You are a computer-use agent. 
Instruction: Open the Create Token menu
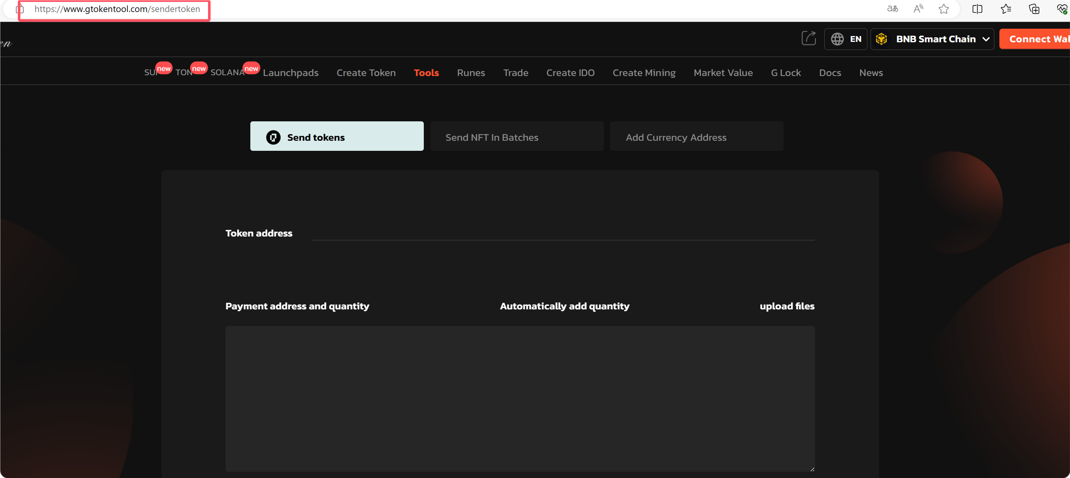(366, 72)
